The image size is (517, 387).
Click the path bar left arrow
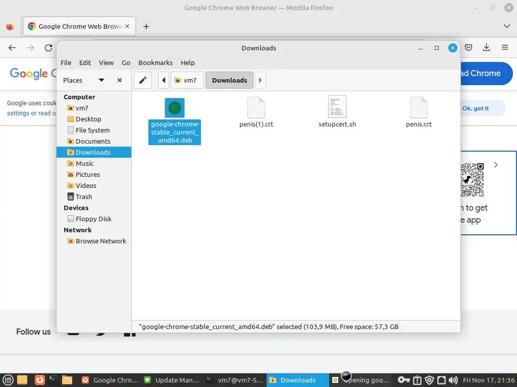tap(164, 80)
